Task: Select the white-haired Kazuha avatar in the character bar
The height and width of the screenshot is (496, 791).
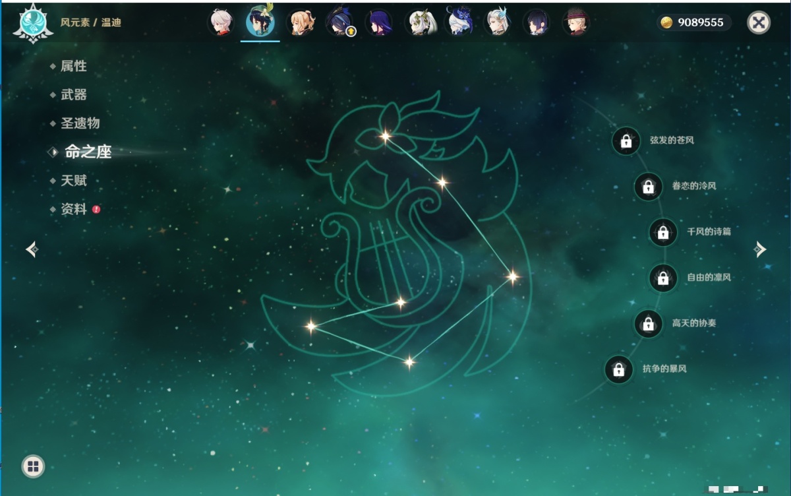Action: pyautogui.click(x=221, y=22)
